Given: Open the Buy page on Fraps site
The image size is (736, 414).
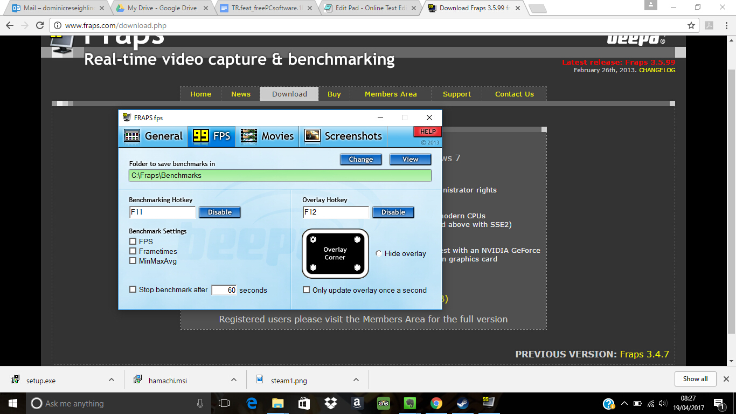Looking at the screenshot, I should coord(334,94).
